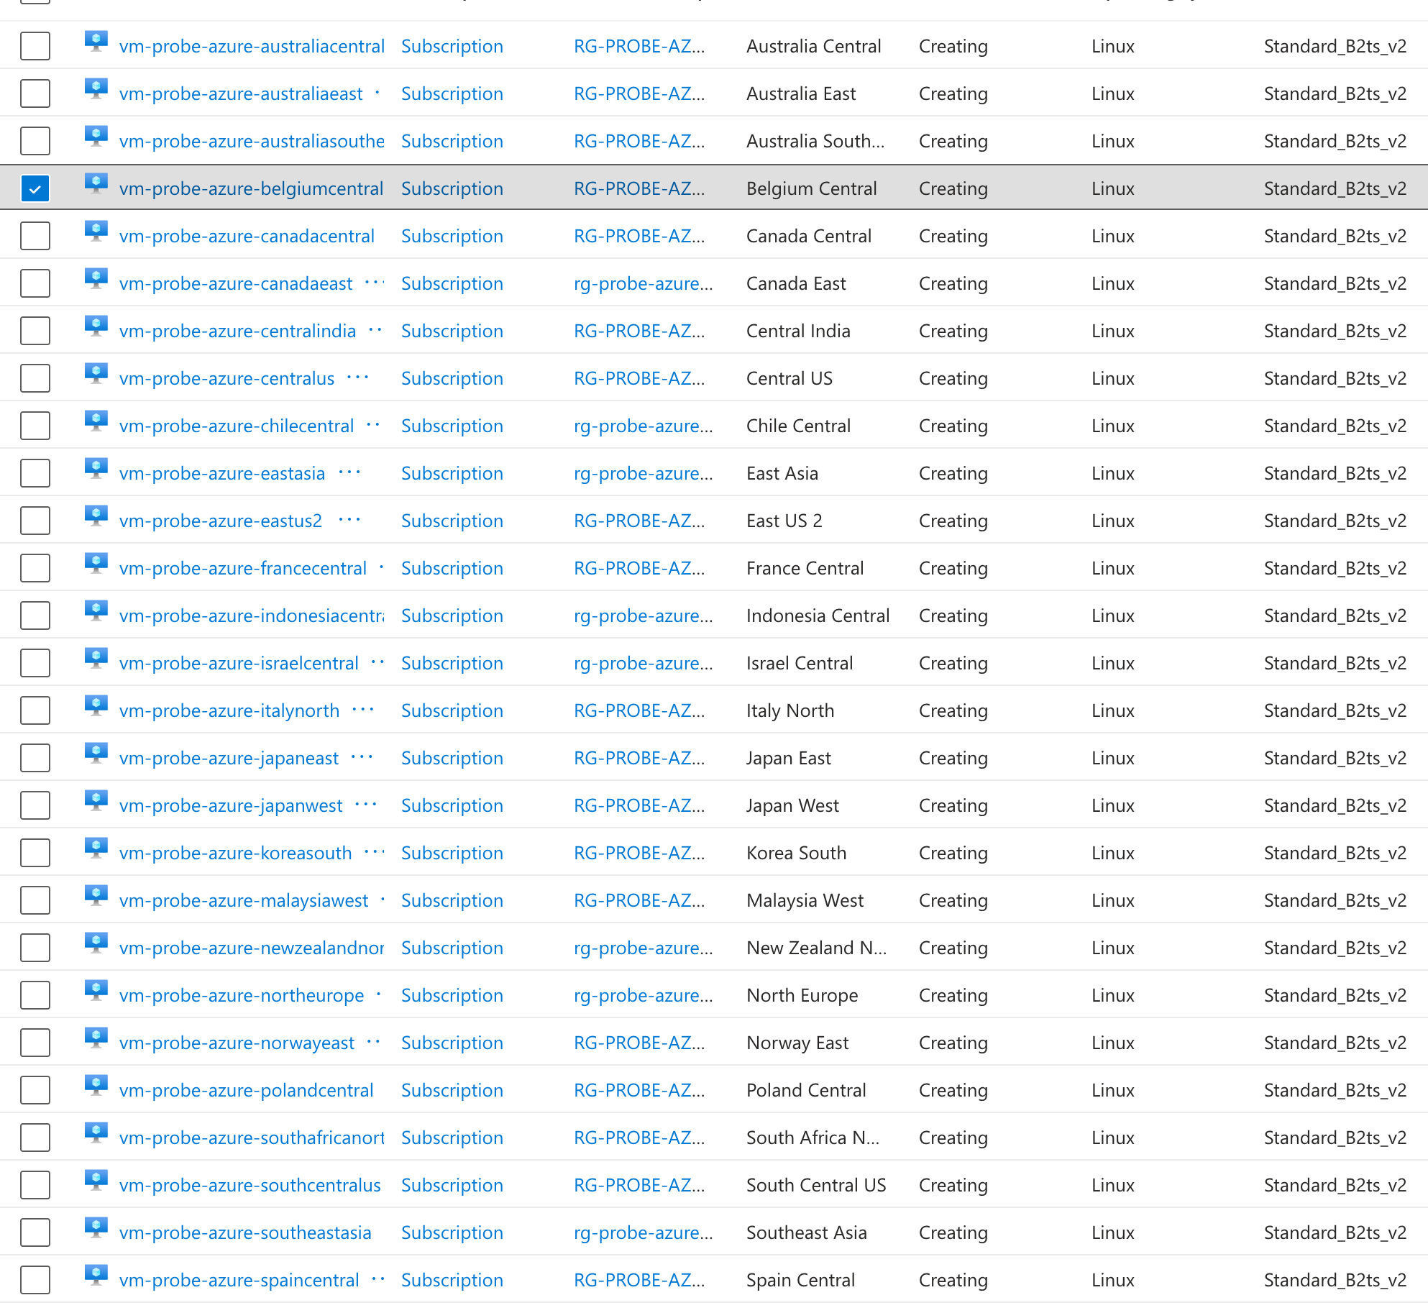Click VM icon beside vm-probe-azure-australiacentral
Image resolution: width=1428 pixels, height=1313 pixels.
(x=96, y=41)
